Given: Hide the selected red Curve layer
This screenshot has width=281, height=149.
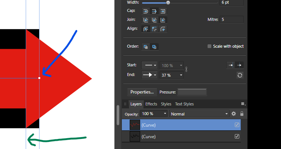Looking at the screenshot, I should coord(237,125).
